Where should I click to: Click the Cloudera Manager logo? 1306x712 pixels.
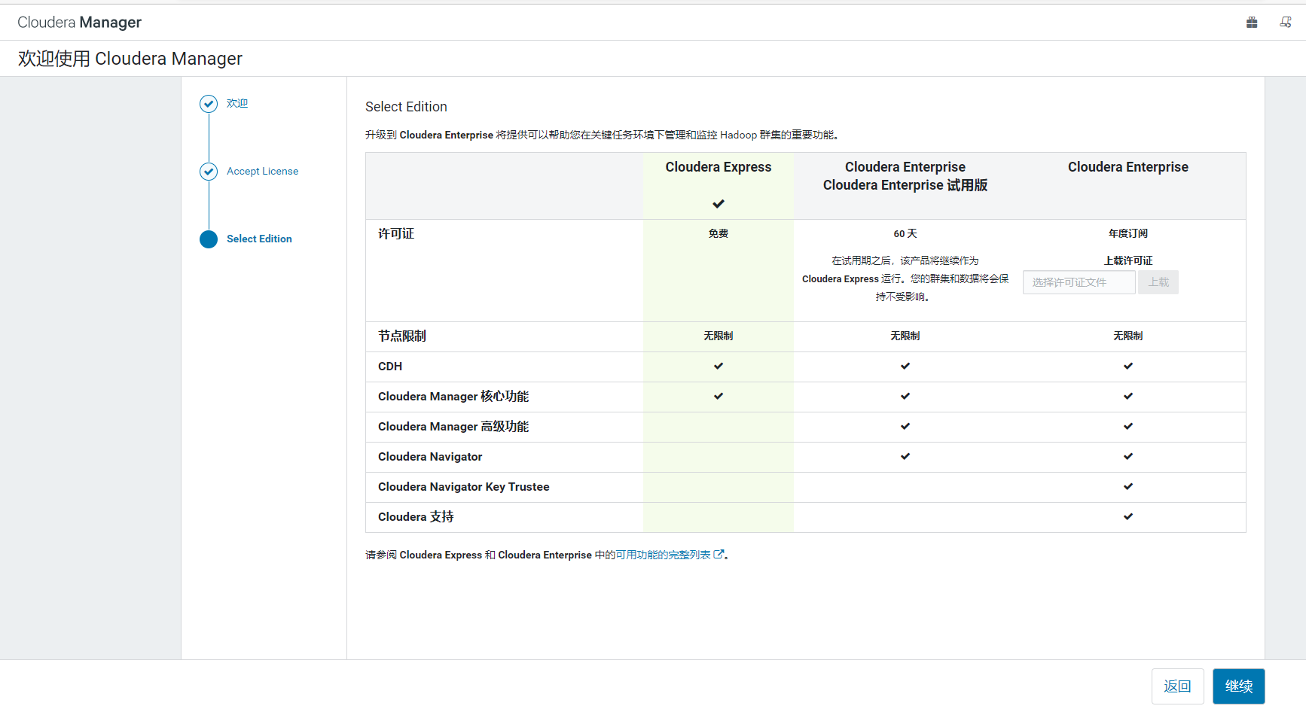click(79, 23)
